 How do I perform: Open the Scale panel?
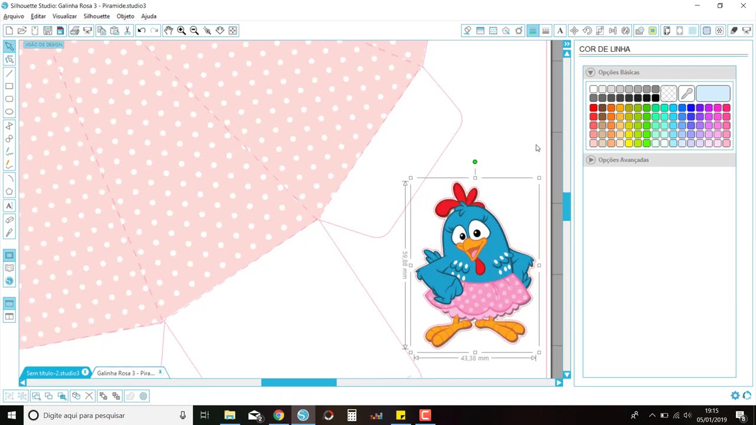pyautogui.click(x=600, y=31)
